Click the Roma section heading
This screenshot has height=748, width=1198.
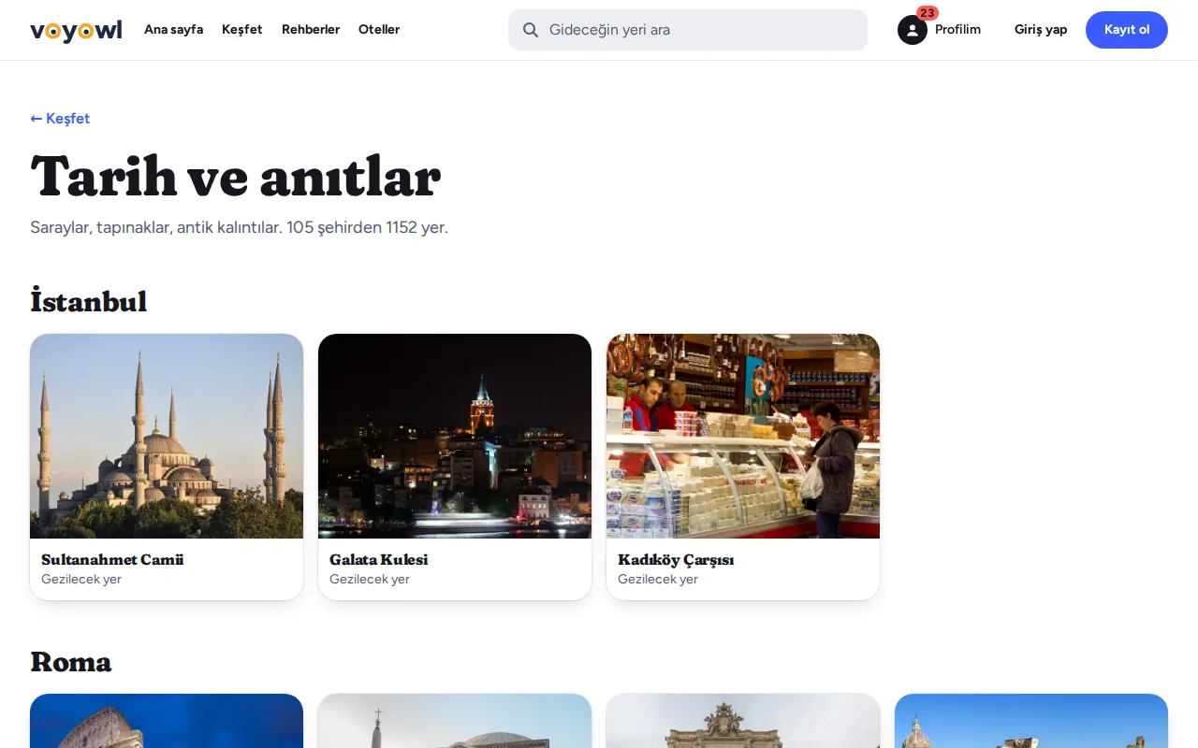[x=71, y=662]
